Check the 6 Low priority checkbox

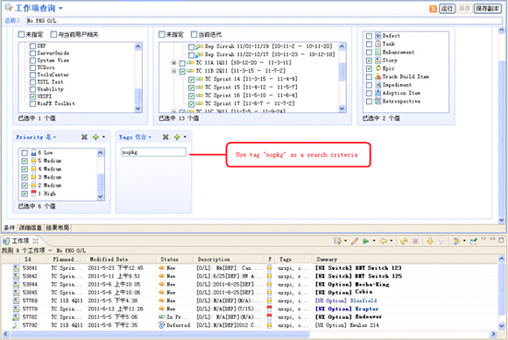coord(25,152)
